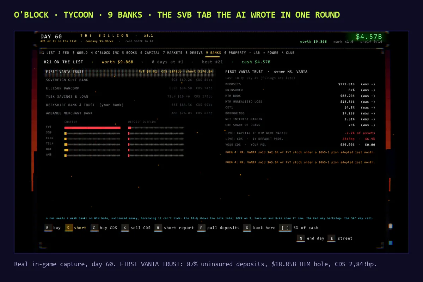Click the UNINSURED 87% row

pos(300,90)
